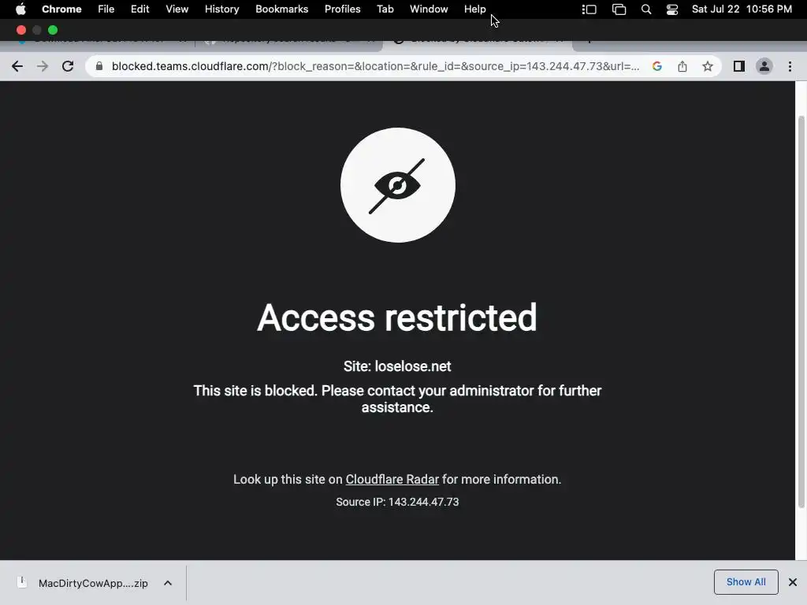Bookmark this page with the star icon
The width and height of the screenshot is (807, 605).
tap(708, 66)
